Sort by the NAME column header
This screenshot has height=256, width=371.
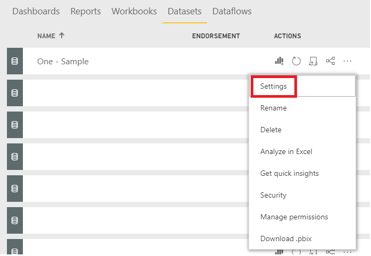coord(51,36)
